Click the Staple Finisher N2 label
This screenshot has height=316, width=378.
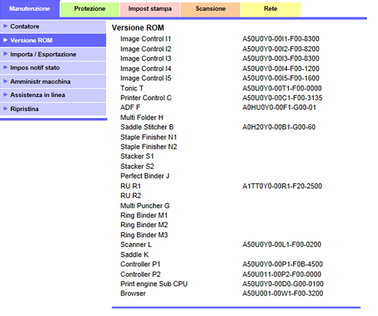(148, 147)
